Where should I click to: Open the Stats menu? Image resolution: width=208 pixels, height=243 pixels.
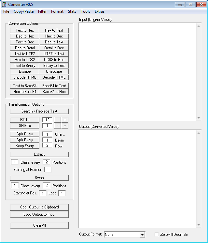[x=72, y=11]
